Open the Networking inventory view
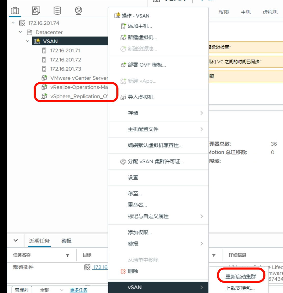Screen dimensions: 283x293 [x=78, y=10]
